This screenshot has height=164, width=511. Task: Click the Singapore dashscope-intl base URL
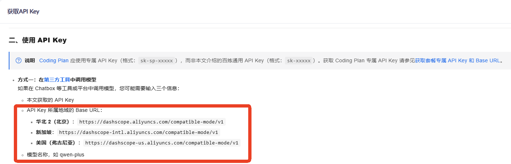138,133
